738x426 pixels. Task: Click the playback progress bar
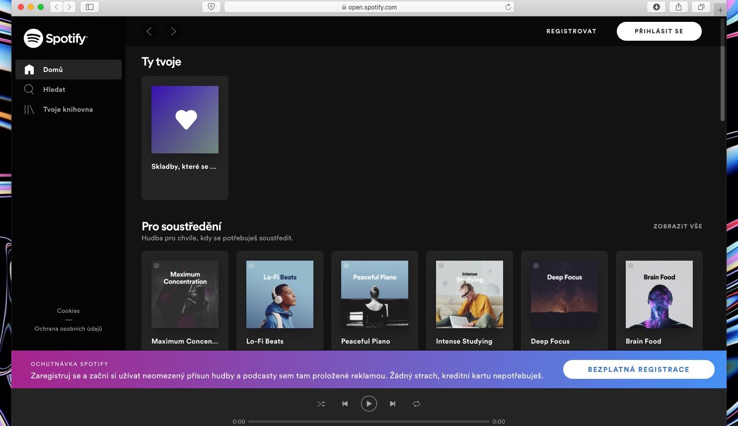(369, 422)
